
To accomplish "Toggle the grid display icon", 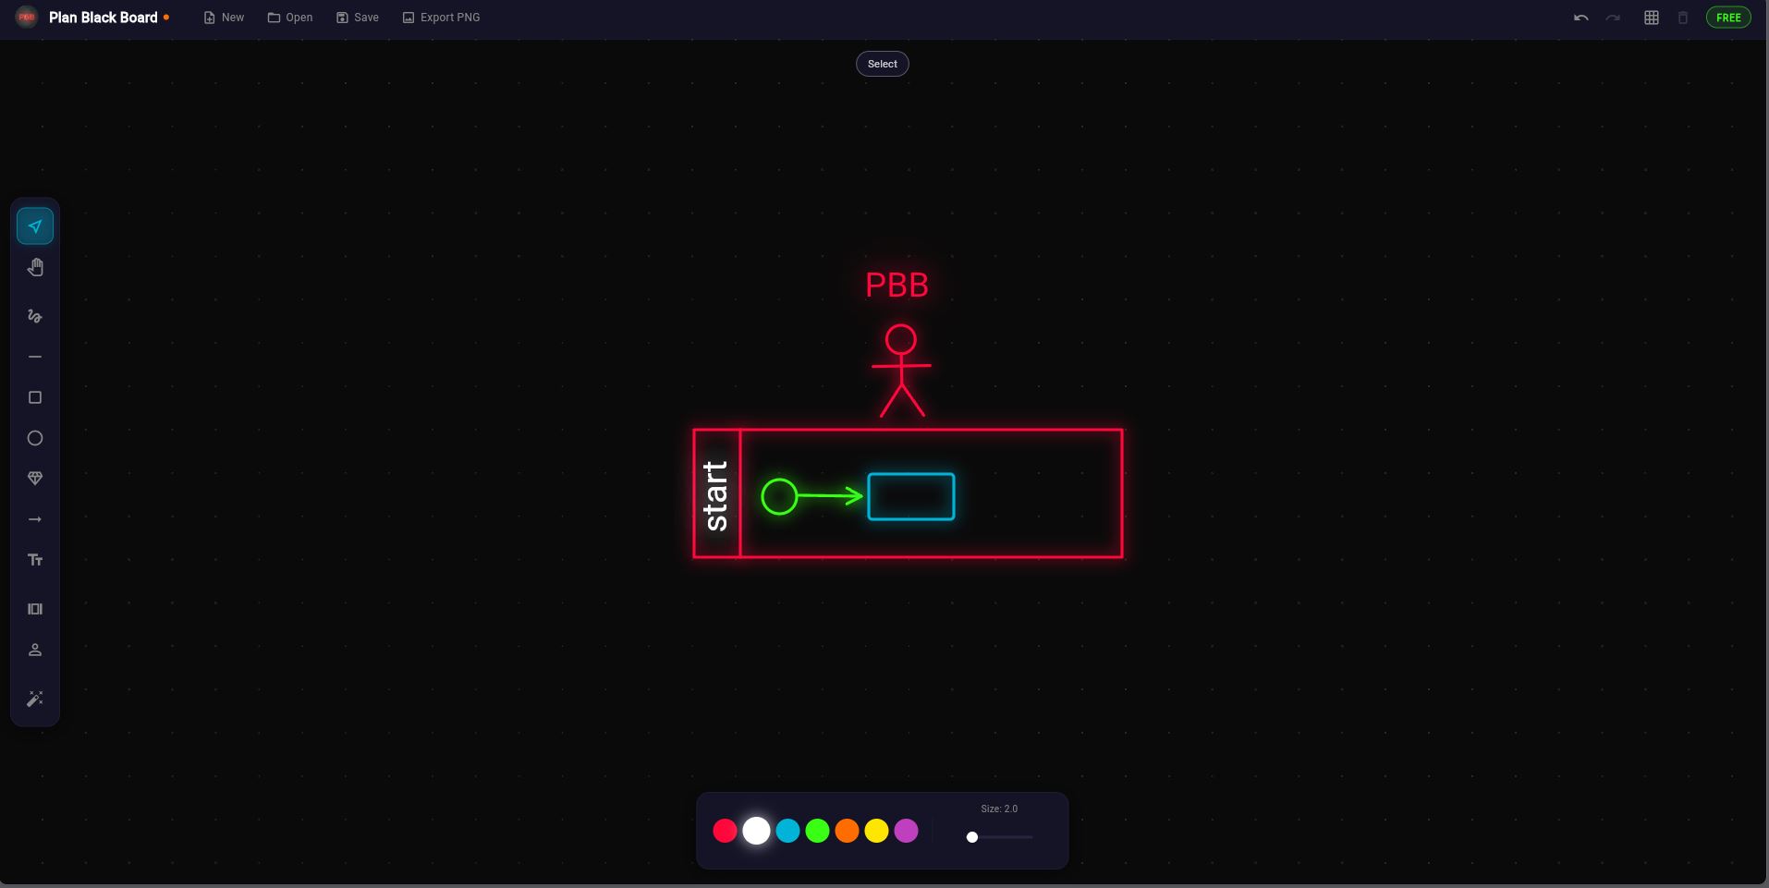I will 1651,18.
